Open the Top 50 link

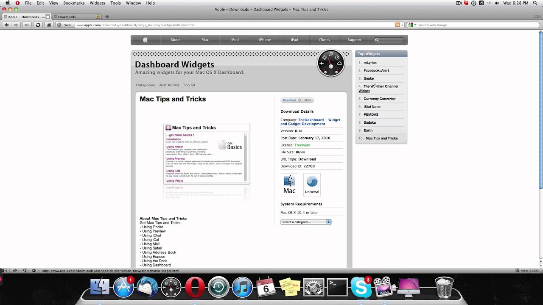pos(189,85)
